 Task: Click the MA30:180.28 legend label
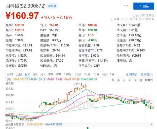72,80
